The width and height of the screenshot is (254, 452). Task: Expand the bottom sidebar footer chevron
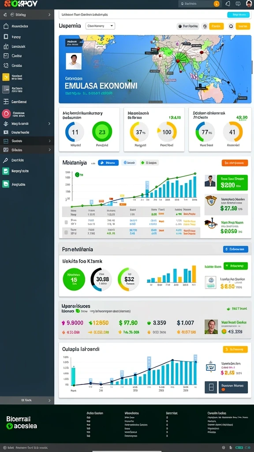(49, 400)
